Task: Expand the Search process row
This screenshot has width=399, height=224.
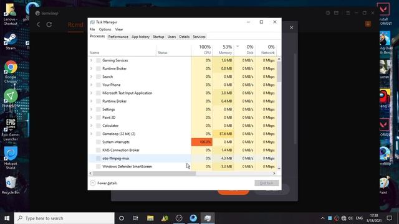Action: pos(92,77)
